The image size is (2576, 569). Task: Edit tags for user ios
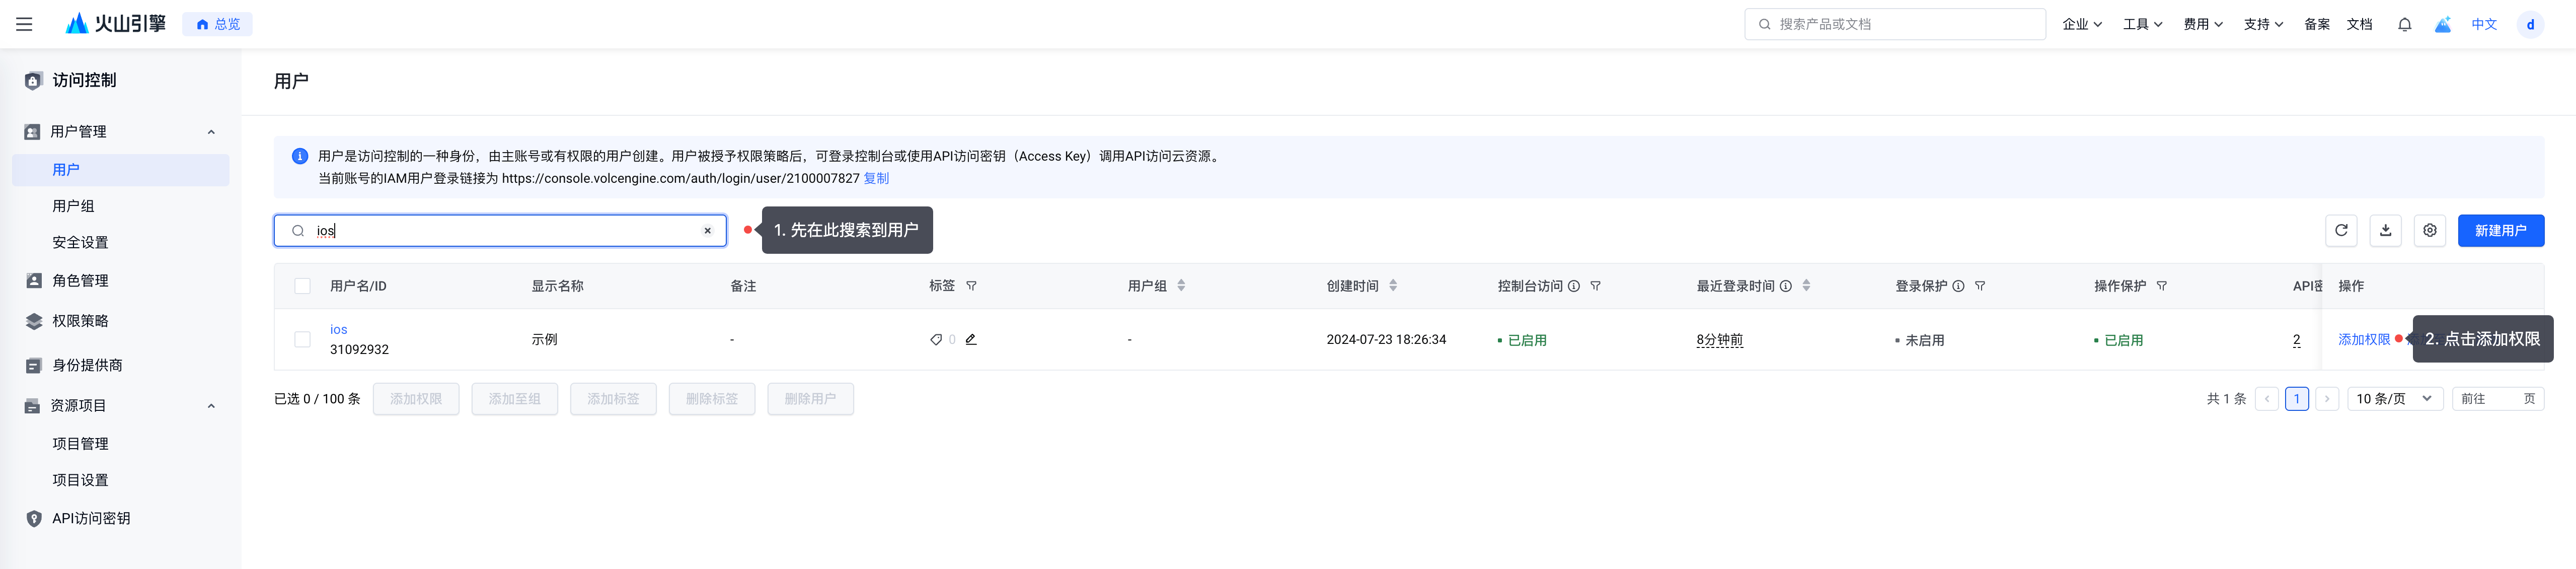point(971,339)
